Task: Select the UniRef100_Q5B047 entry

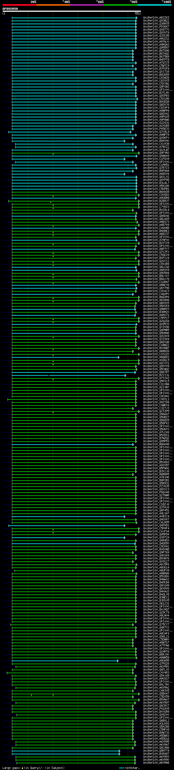Action: tap(156, 694)
